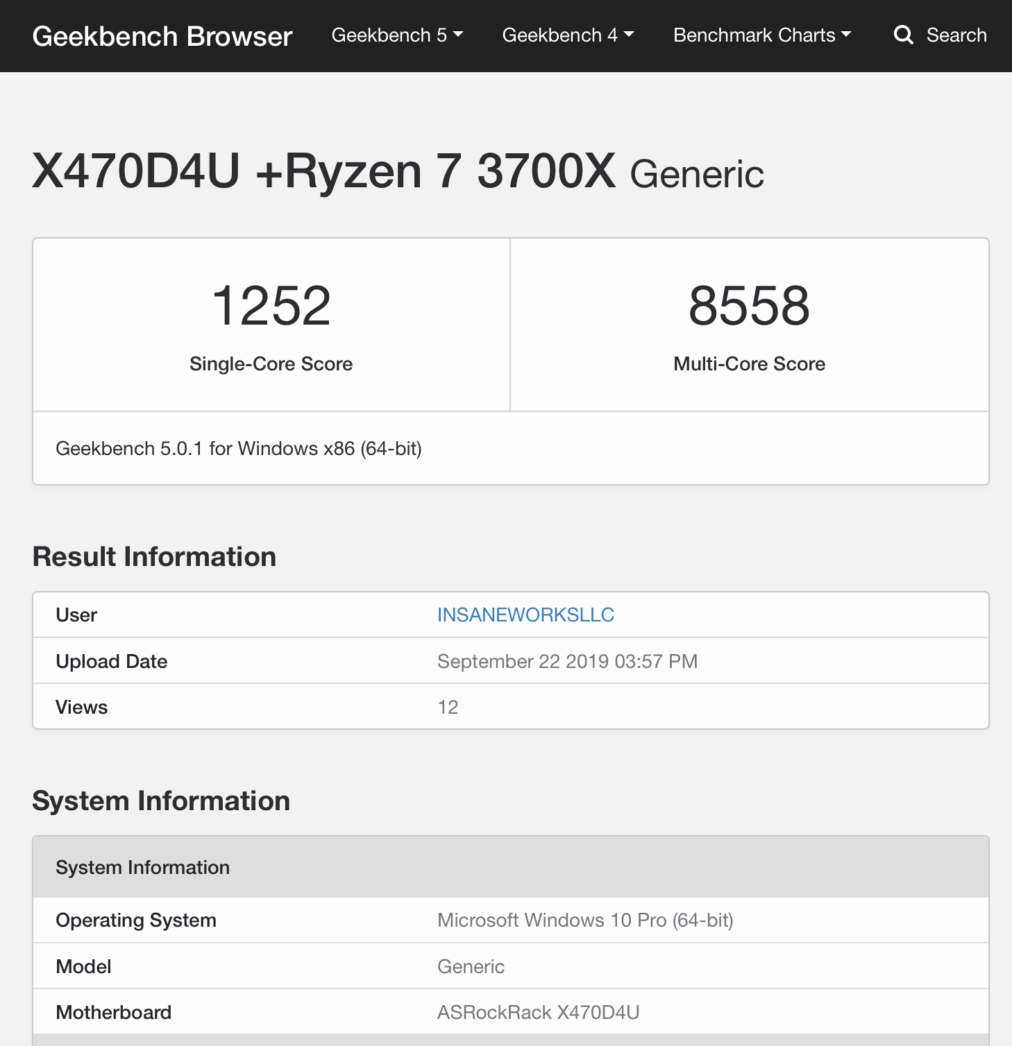Click the 1252 single-core score value
Viewport: 1012px width, 1046px height.
click(x=271, y=305)
